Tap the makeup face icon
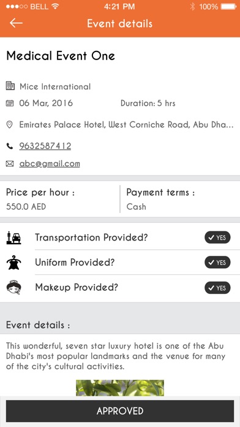 13,288
